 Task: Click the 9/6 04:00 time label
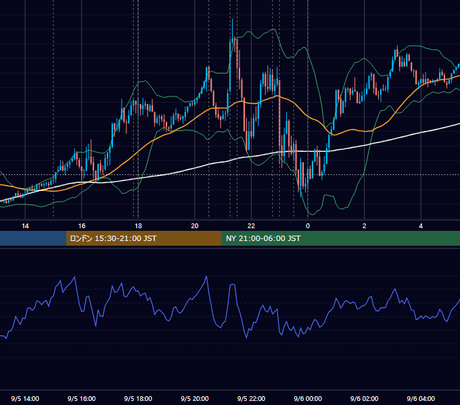point(421,398)
